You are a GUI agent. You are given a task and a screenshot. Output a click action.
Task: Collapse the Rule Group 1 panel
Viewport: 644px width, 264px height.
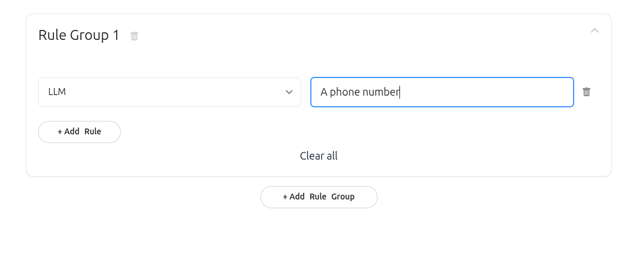(x=594, y=31)
